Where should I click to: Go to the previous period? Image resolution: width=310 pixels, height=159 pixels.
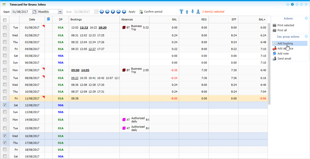tap(107, 12)
